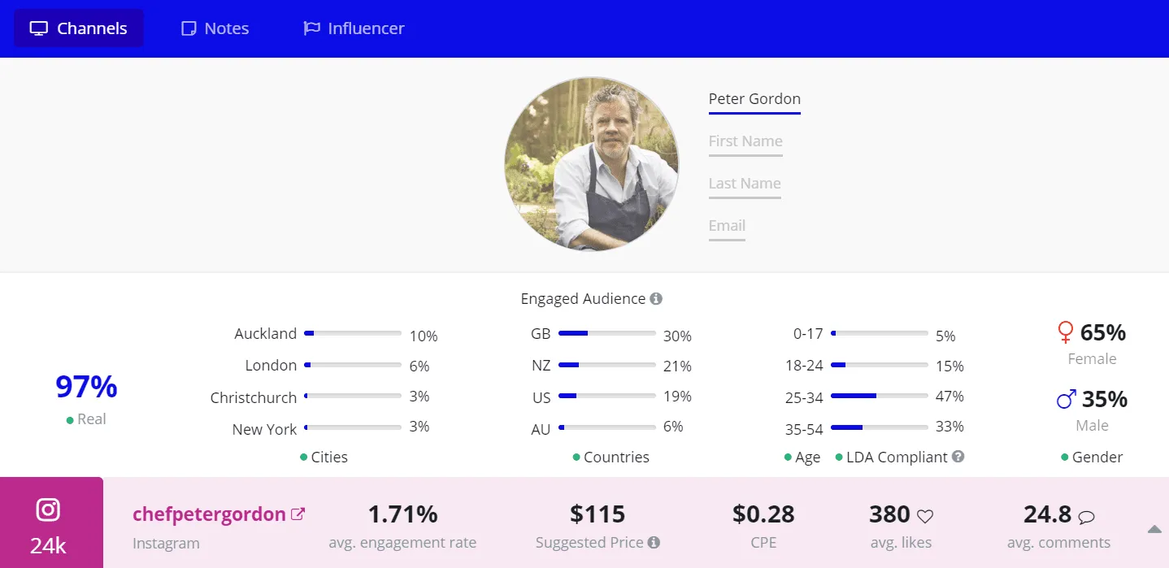Click Peter Gordon's profile photo
This screenshot has height=568, width=1169.
coord(591,164)
